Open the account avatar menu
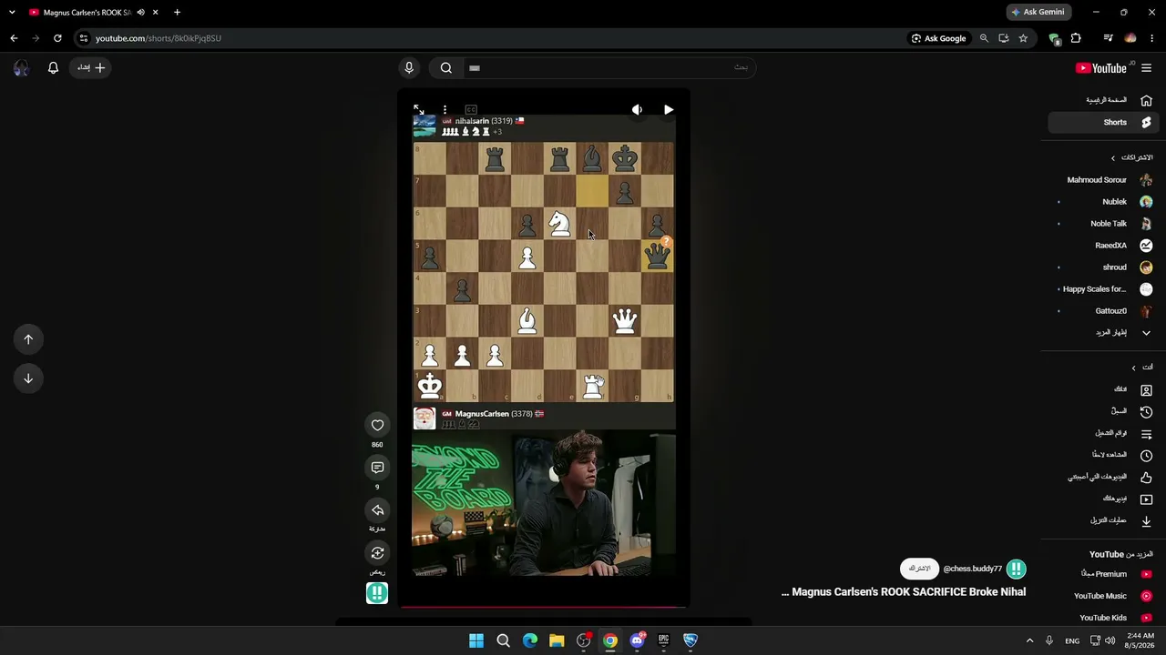 pyautogui.click(x=21, y=67)
